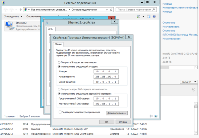Close the Ethernet 2: свойства window
The width and height of the screenshot is (199, 138).
[114, 22]
